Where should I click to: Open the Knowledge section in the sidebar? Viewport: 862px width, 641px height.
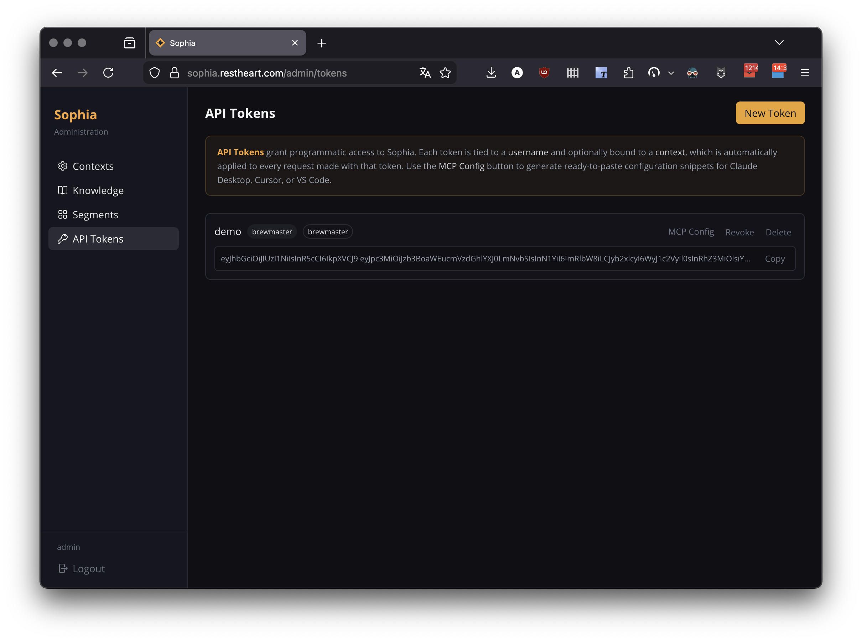click(x=98, y=191)
